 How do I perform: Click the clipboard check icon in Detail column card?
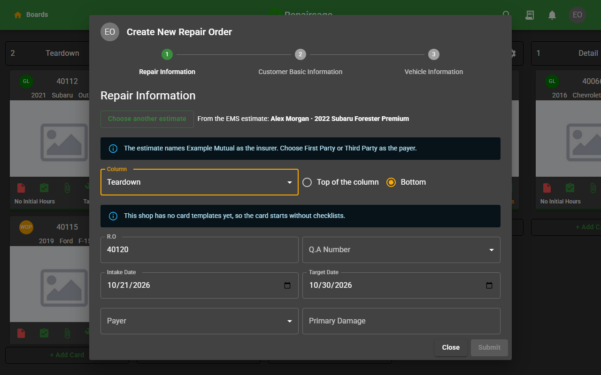pos(570,188)
